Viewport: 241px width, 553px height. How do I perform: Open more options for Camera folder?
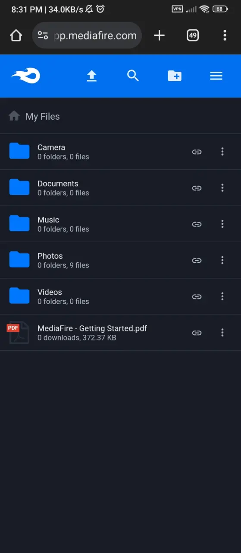point(222,152)
